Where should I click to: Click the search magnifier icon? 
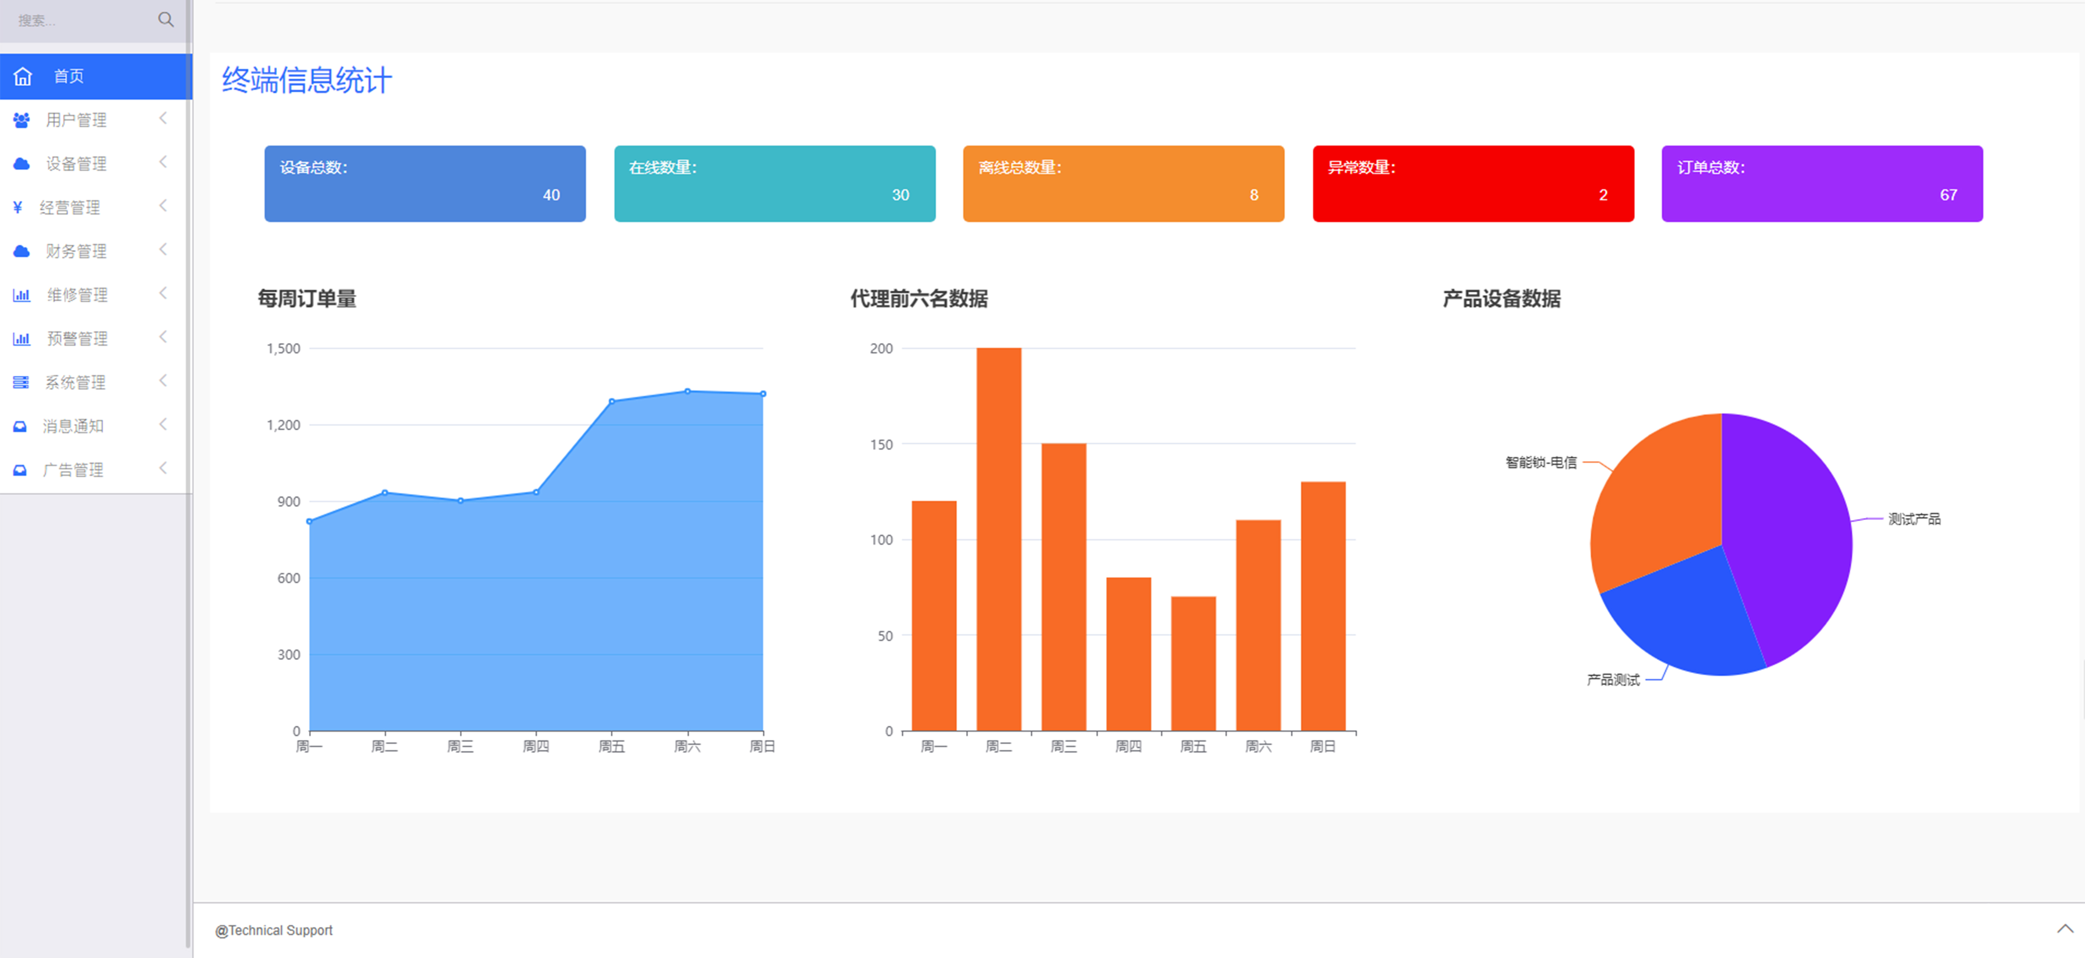[165, 20]
